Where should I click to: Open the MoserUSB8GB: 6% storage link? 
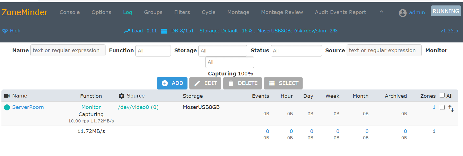coord(280,31)
